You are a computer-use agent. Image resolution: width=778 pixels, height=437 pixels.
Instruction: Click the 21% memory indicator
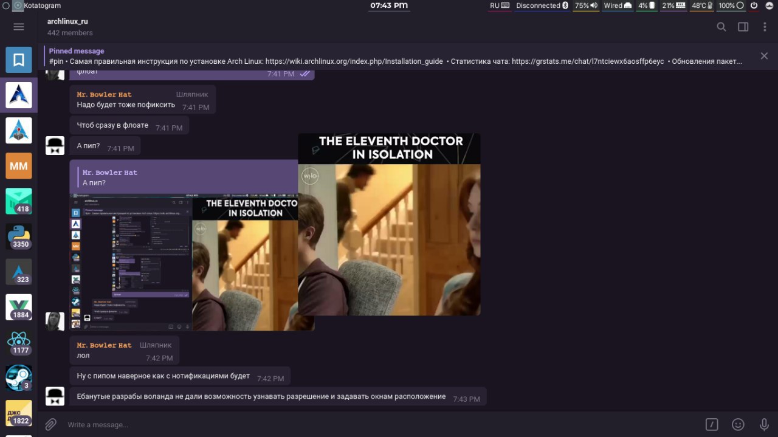[673, 5]
